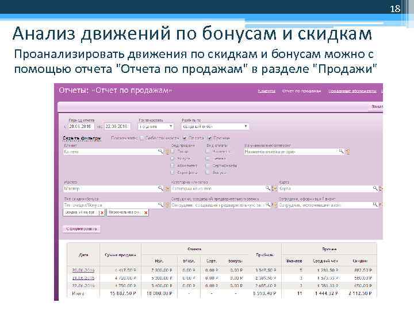The image size is (414, 310).
Task: Click the Дата column header
Action: tap(83, 255)
